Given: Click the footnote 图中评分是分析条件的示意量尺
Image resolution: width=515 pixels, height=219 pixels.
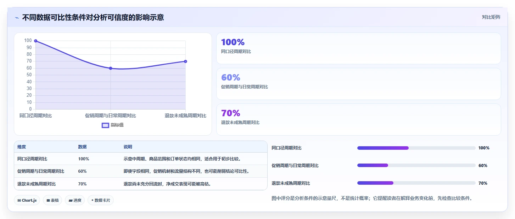Looking at the screenshot, I should coord(306,198).
